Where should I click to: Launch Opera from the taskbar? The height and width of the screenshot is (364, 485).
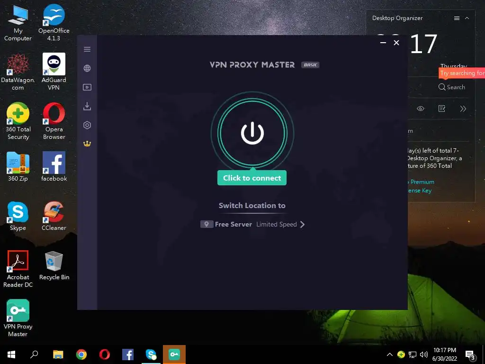tap(105, 355)
